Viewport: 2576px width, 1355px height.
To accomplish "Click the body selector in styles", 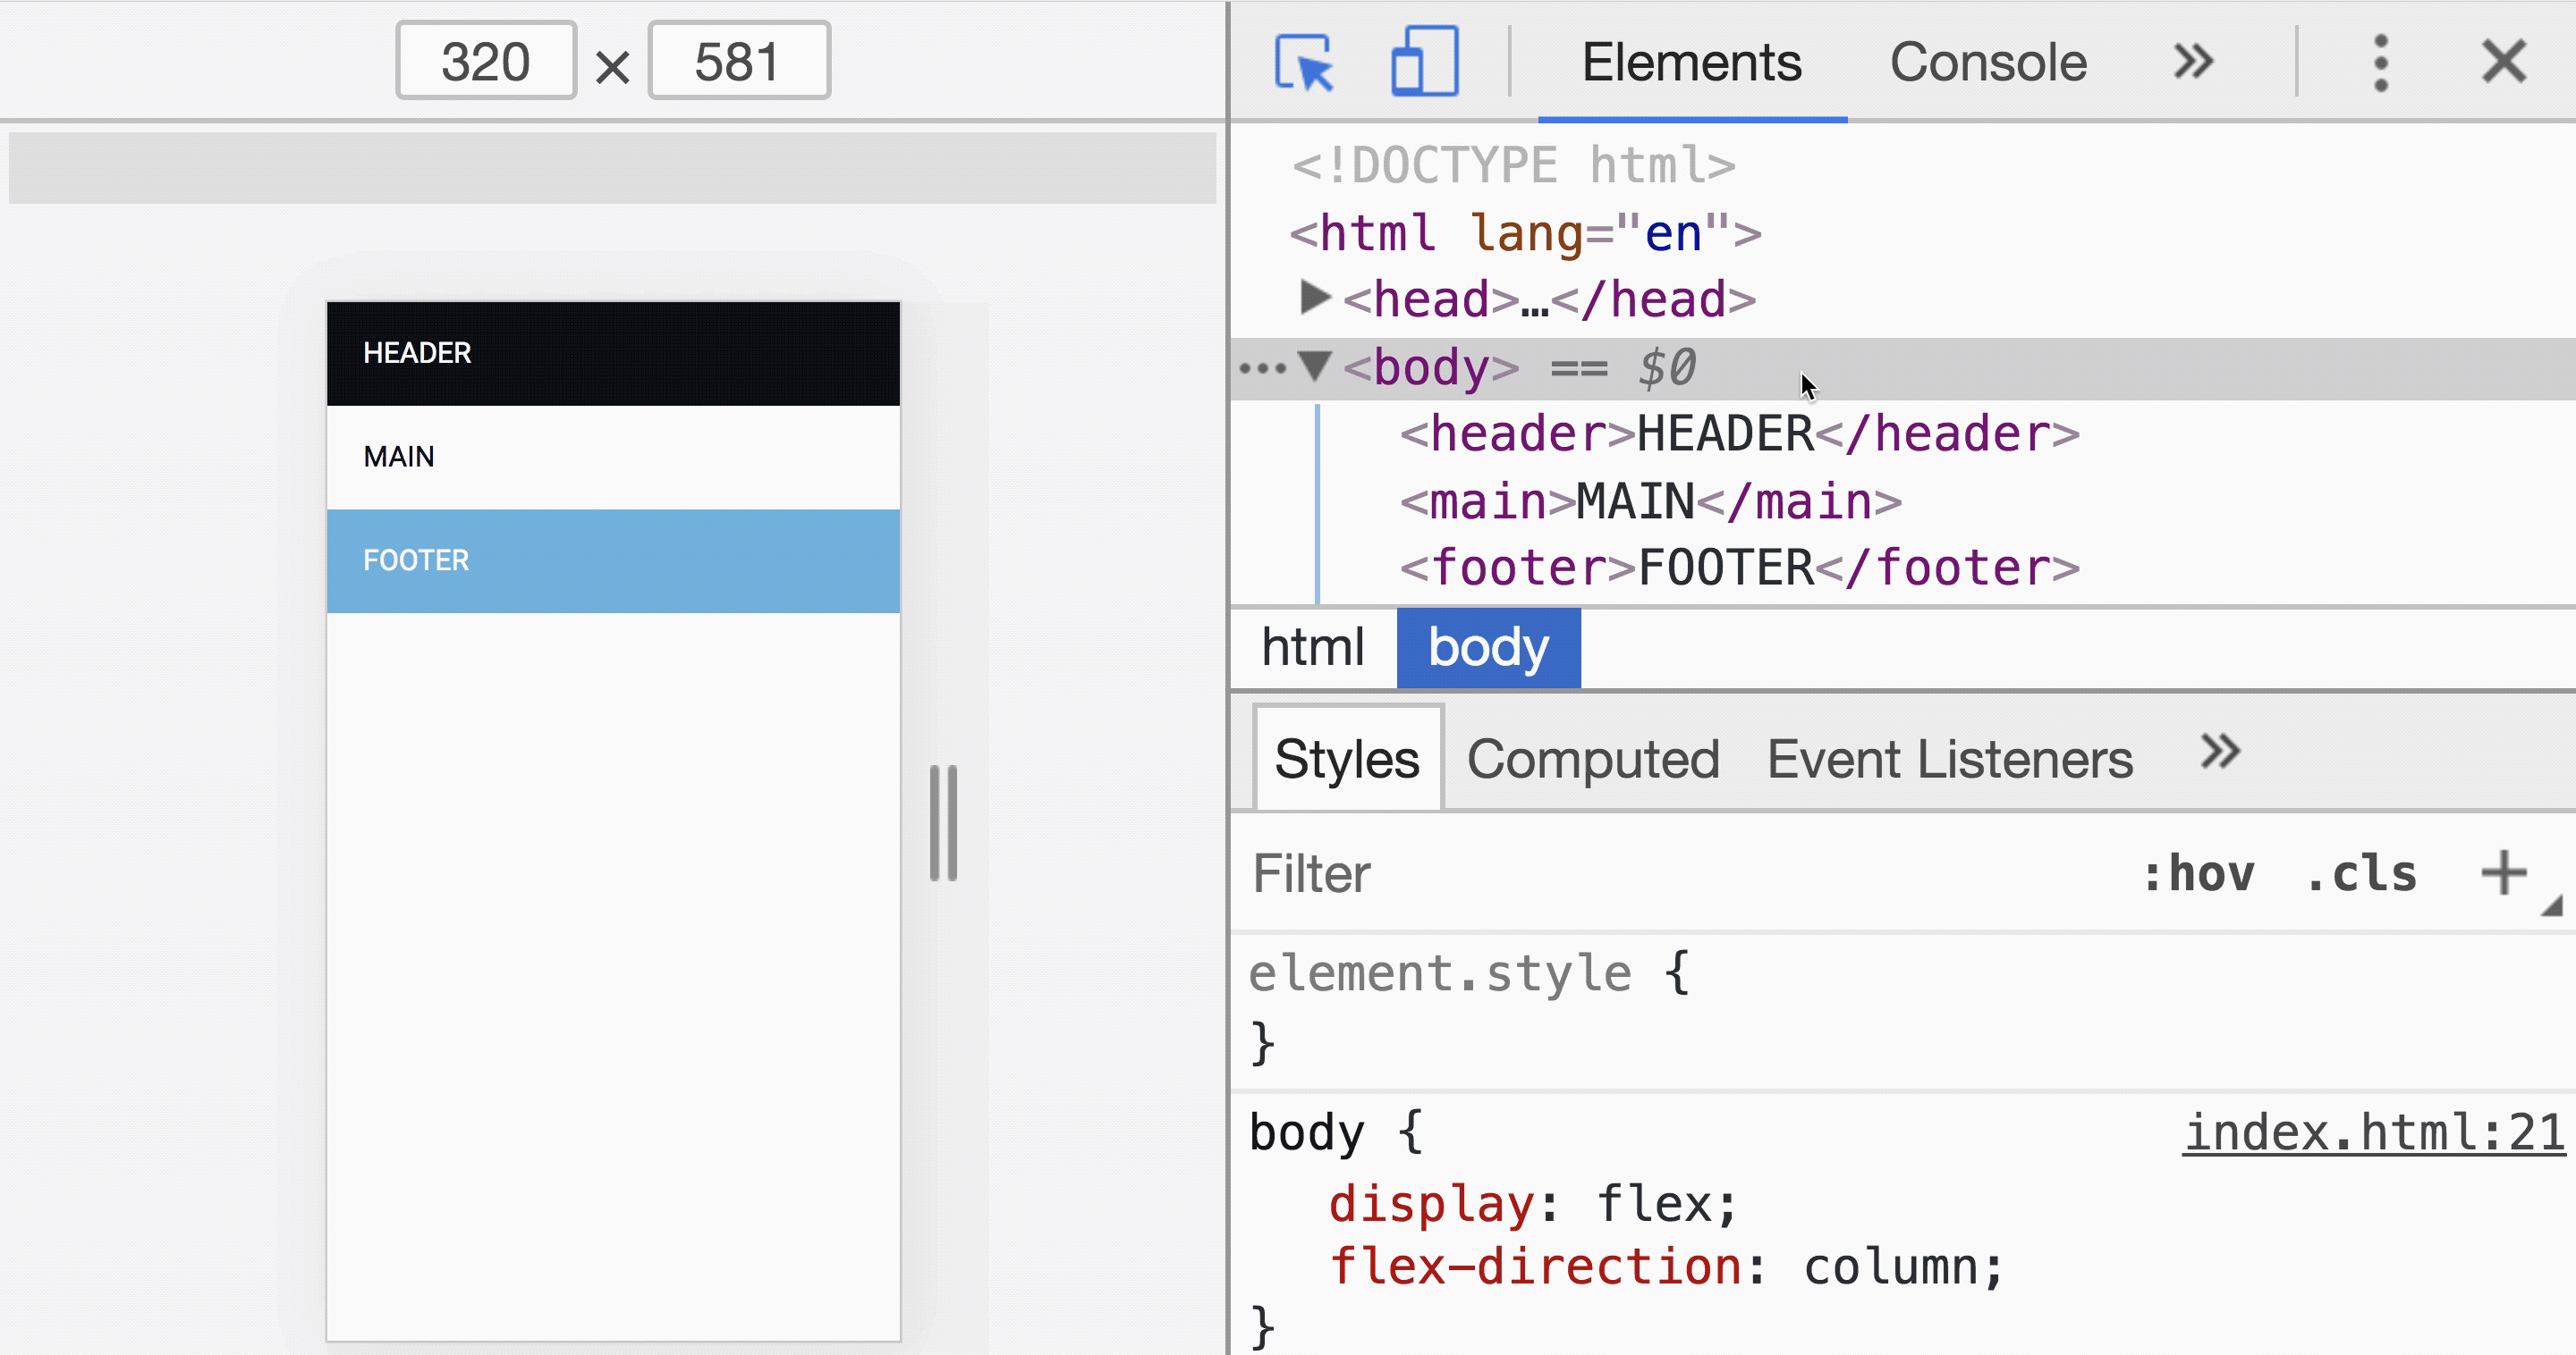I will (x=1306, y=1132).
